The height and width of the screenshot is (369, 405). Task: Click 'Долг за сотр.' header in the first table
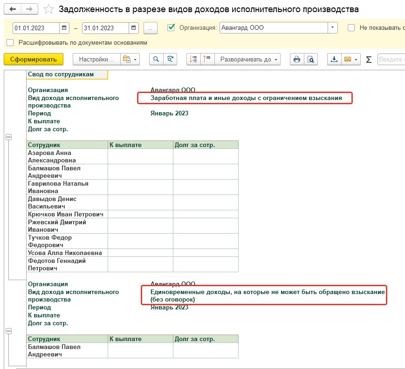pyautogui.click(x=206, y=145)
